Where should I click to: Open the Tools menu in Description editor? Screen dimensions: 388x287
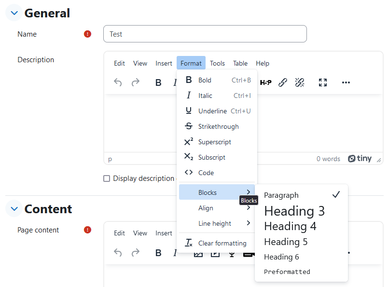coord(217,63)
